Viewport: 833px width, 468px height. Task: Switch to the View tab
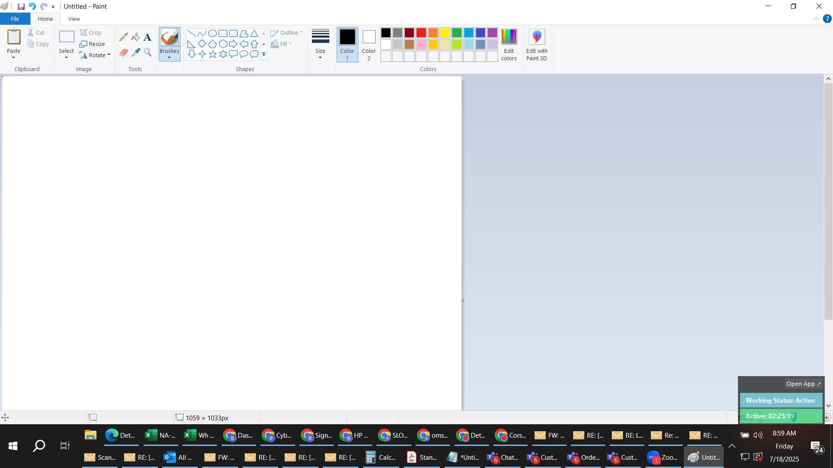(x=74, y=19)
